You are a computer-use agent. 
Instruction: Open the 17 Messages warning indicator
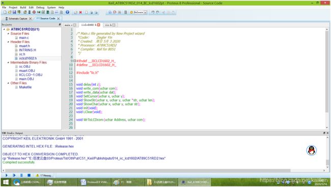(44, 175)
